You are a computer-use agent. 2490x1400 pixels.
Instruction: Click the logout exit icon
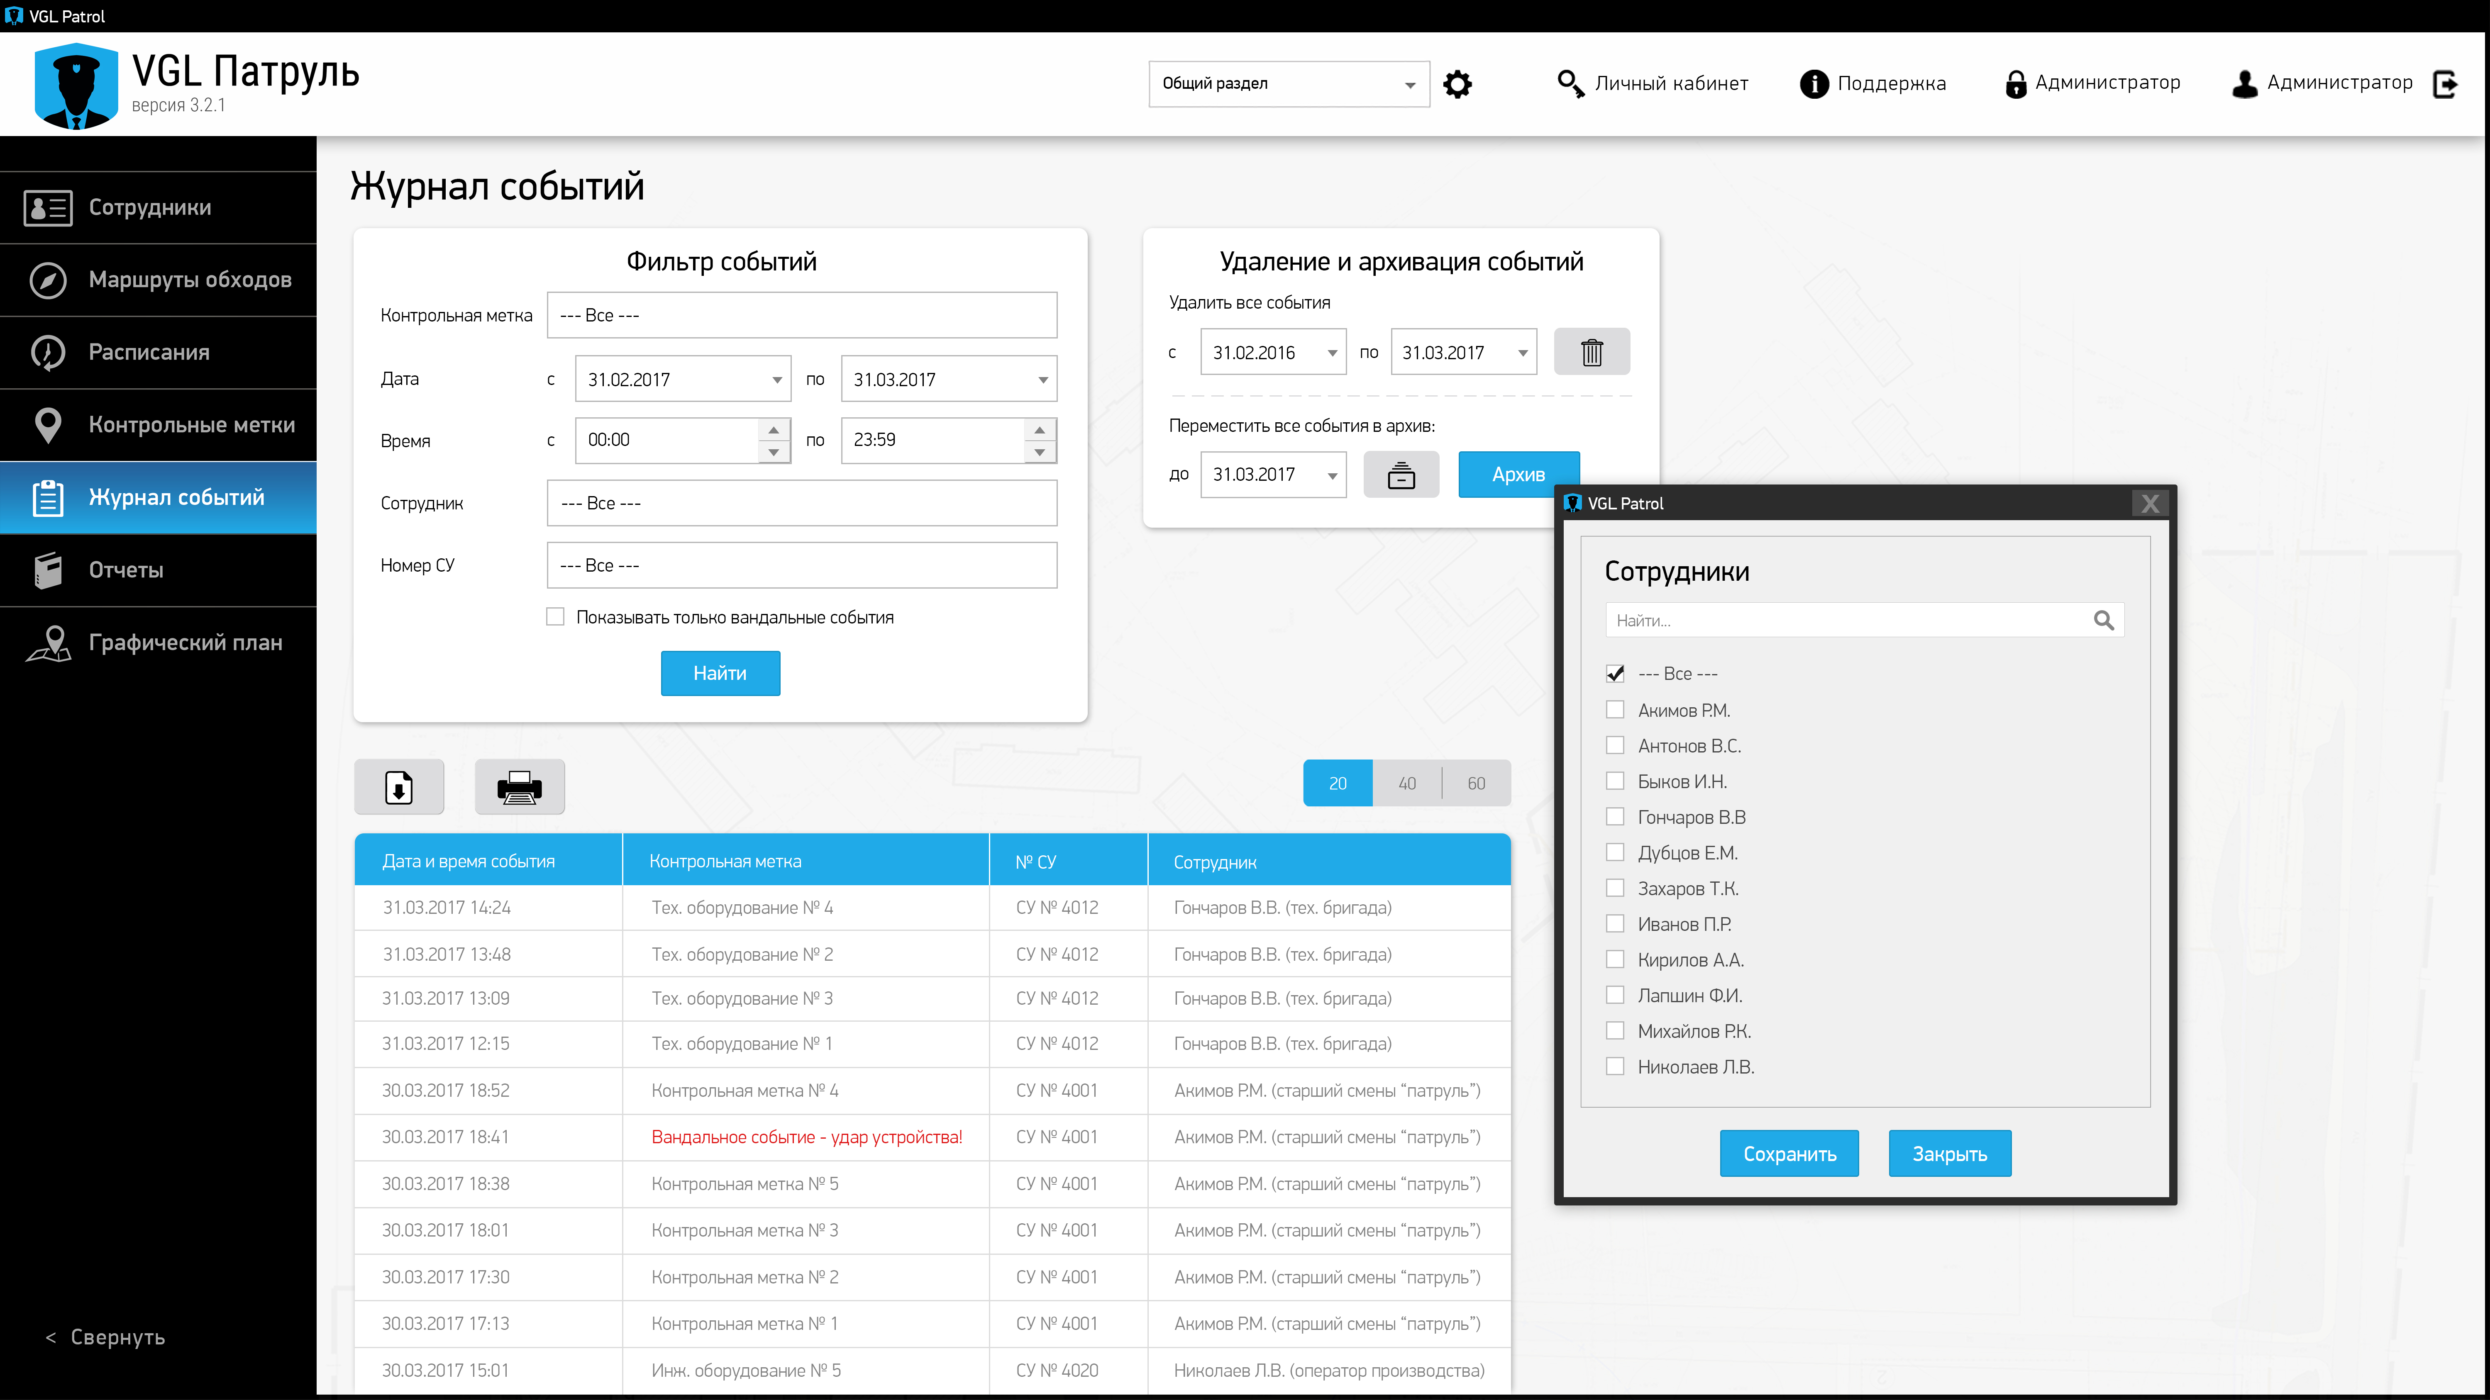tap(2446, 84)
